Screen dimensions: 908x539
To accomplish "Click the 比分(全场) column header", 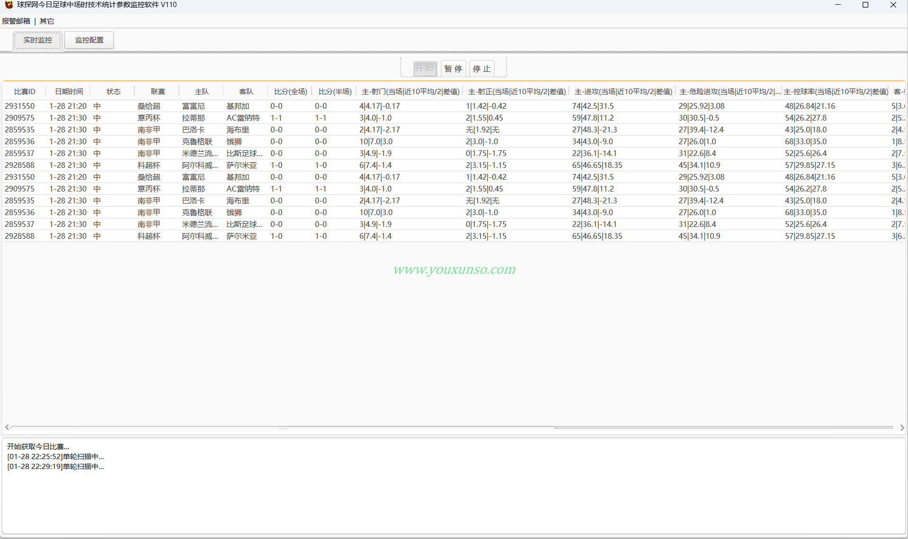I will coord(291,92).
